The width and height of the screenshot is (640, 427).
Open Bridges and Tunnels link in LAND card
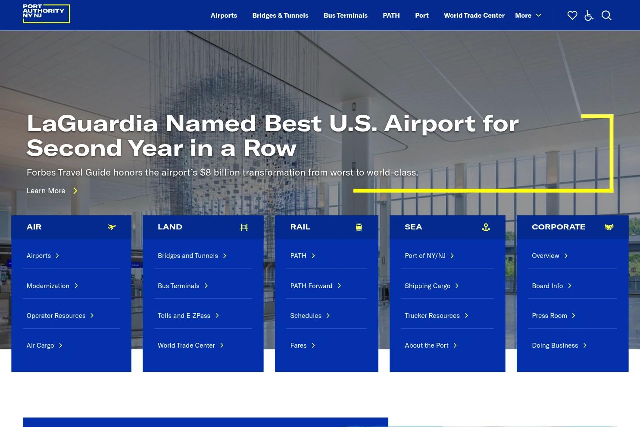click(188, 256)
